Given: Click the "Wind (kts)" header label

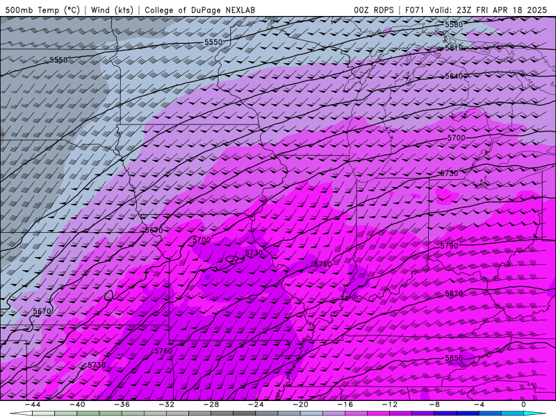Looking at the screenshot, I should [x=112, y=10].
